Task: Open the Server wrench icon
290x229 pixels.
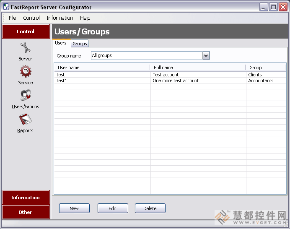Action: (25, 47)
